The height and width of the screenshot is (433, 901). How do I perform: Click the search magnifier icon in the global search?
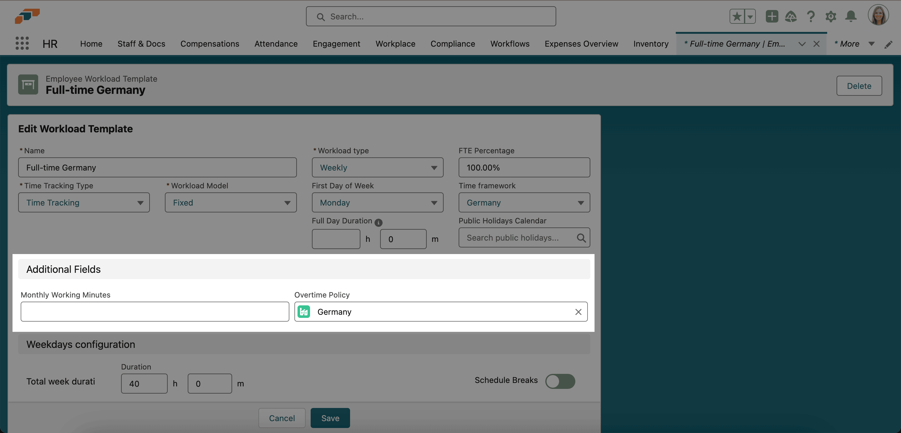click(x=320, y=17)
